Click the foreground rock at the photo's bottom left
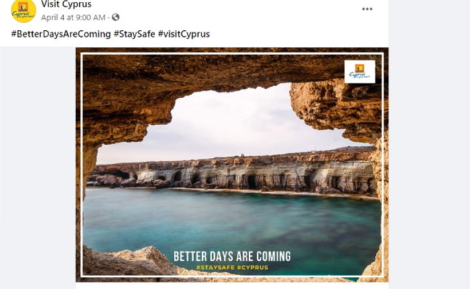This screenshot has width=470, height=289. tap(126, 261)
